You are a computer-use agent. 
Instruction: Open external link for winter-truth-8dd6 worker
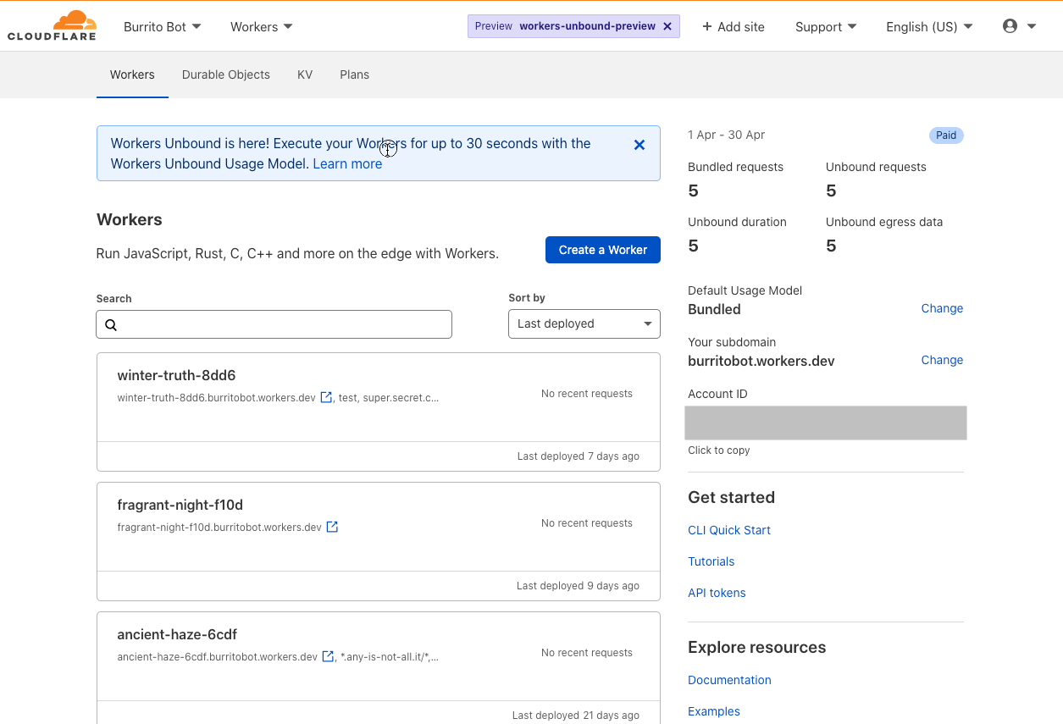pyautogui.click(x=326, y=397)
